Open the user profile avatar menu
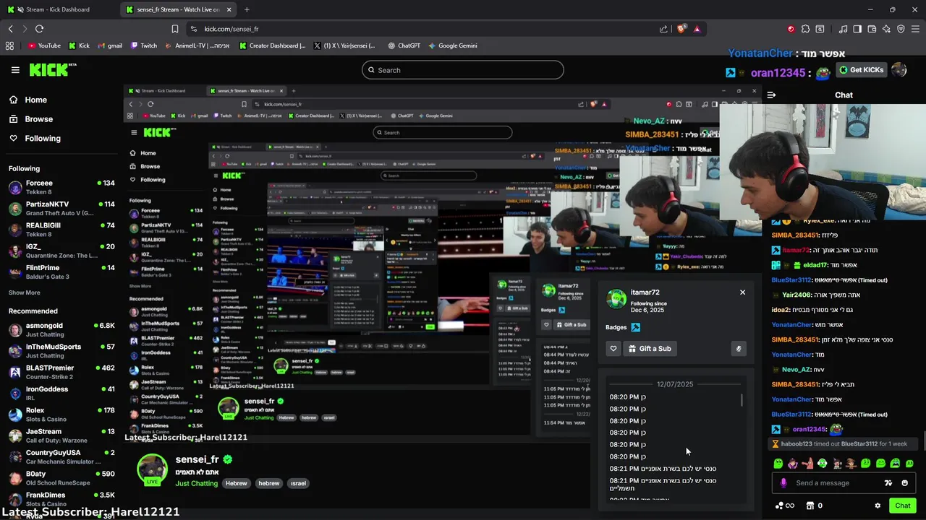 [899, 70]
